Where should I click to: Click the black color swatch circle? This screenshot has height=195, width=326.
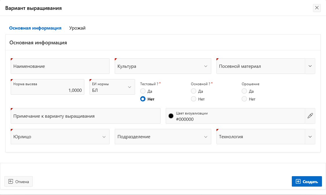tap(171, 116)
